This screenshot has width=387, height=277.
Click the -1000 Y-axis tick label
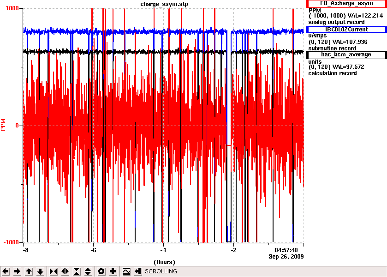coord(11,242)
